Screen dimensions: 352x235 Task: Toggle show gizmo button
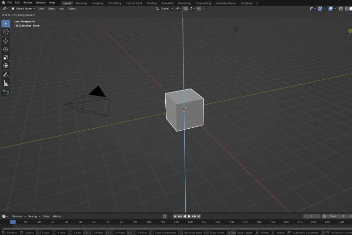(x=320, y=9)
